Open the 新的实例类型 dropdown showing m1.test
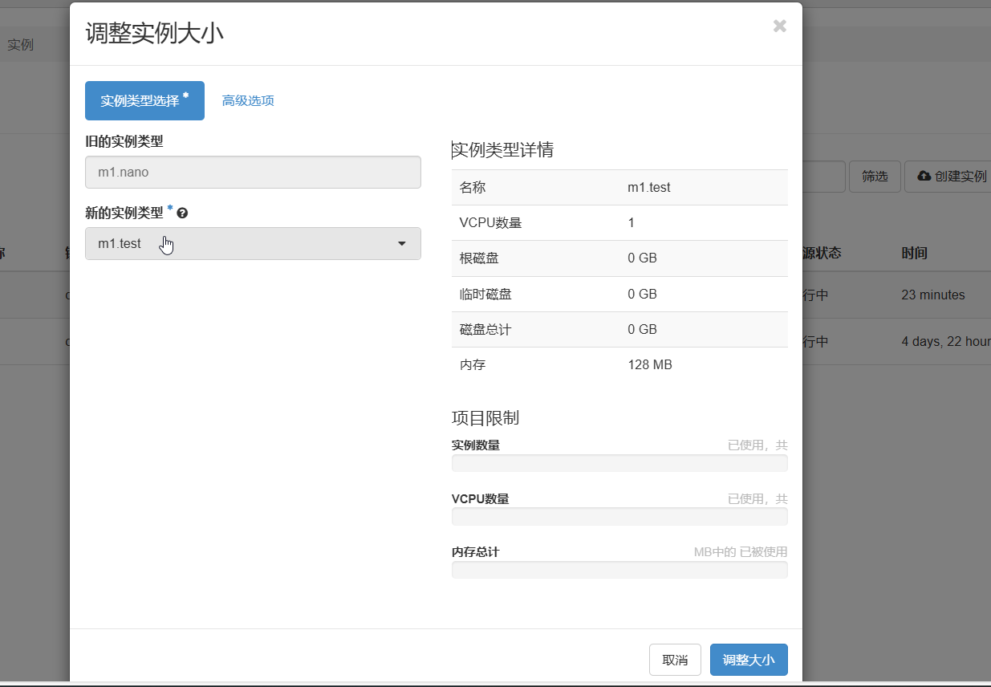This screenshot has width=991, height=687. (253, 243)
